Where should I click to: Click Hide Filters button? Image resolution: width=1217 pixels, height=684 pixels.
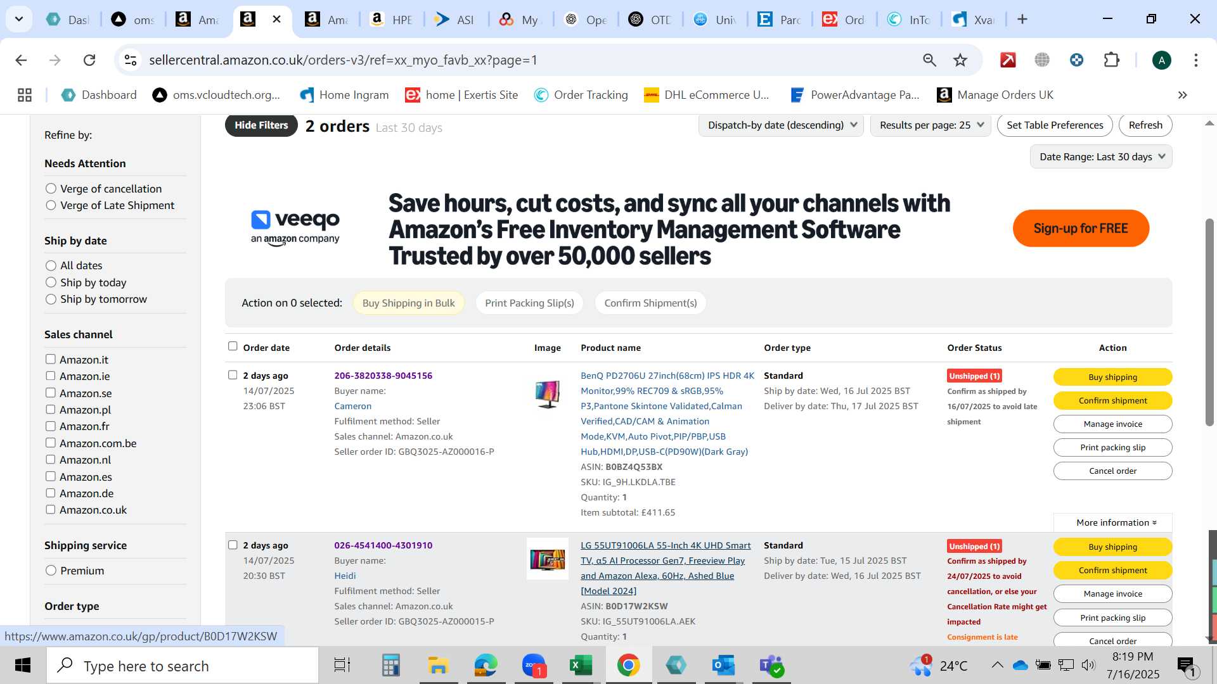point(261,125)
